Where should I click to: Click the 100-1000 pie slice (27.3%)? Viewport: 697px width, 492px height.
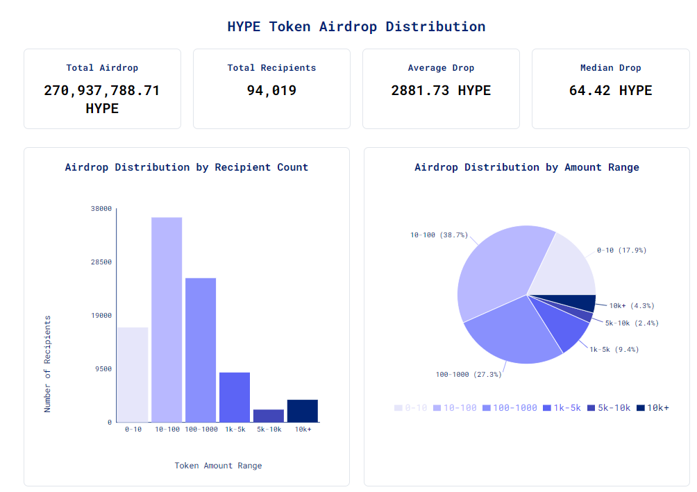click(514, 330)
